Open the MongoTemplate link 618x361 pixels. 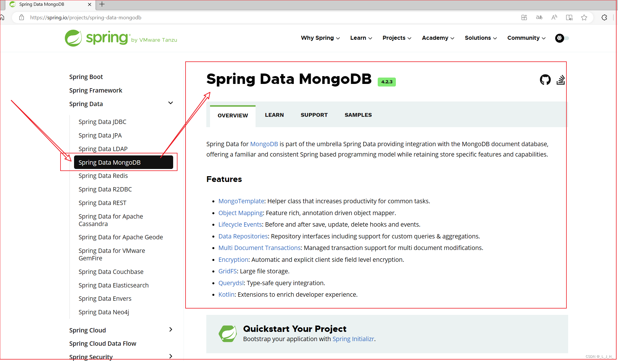coord(241,201)
